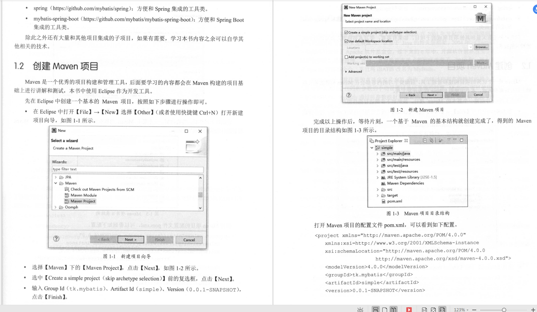Click the More button beside Working set

tap(481, 63)
